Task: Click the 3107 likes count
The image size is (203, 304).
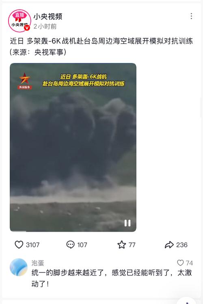Action: click(33, 245)
